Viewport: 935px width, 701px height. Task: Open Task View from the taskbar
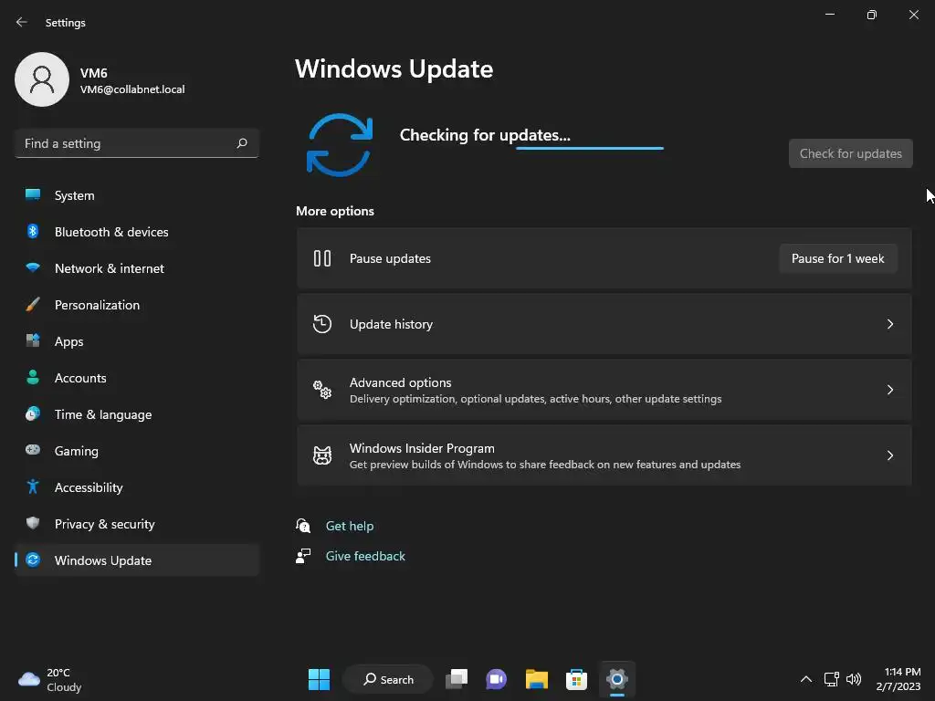[x=457, y=679]
